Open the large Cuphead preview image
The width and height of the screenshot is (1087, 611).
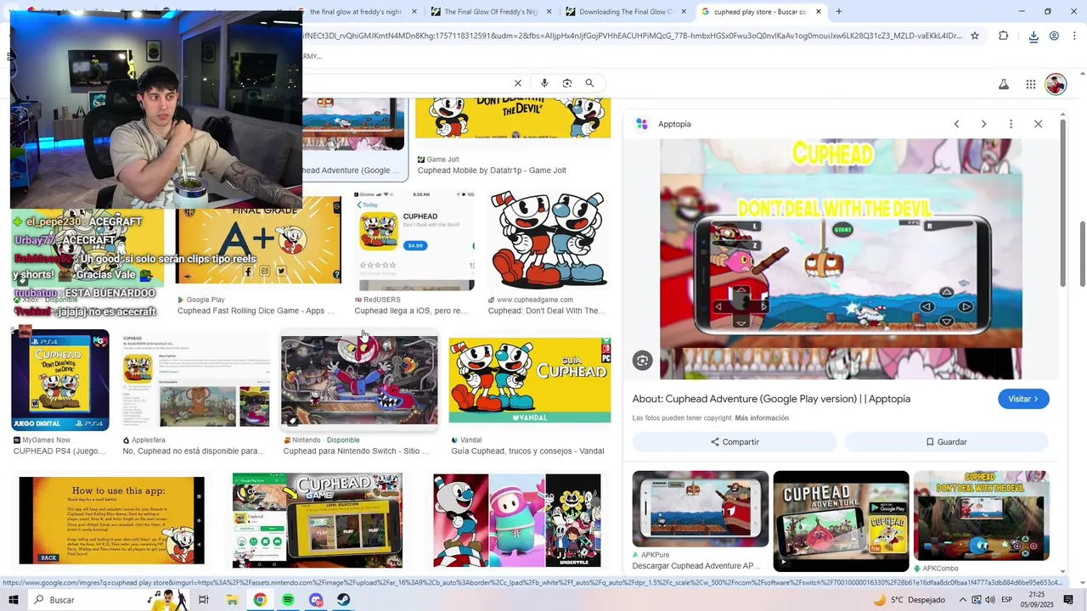tap(841, 259)
